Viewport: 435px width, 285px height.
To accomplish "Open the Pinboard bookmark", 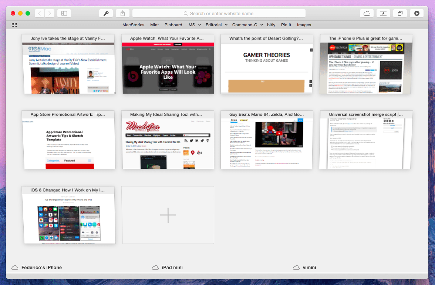I will [173, 25].
